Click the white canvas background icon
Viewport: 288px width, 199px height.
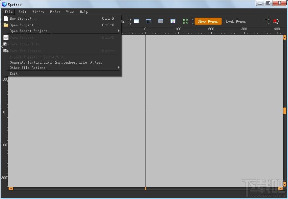pyautogui.click(x=136, y=21)
